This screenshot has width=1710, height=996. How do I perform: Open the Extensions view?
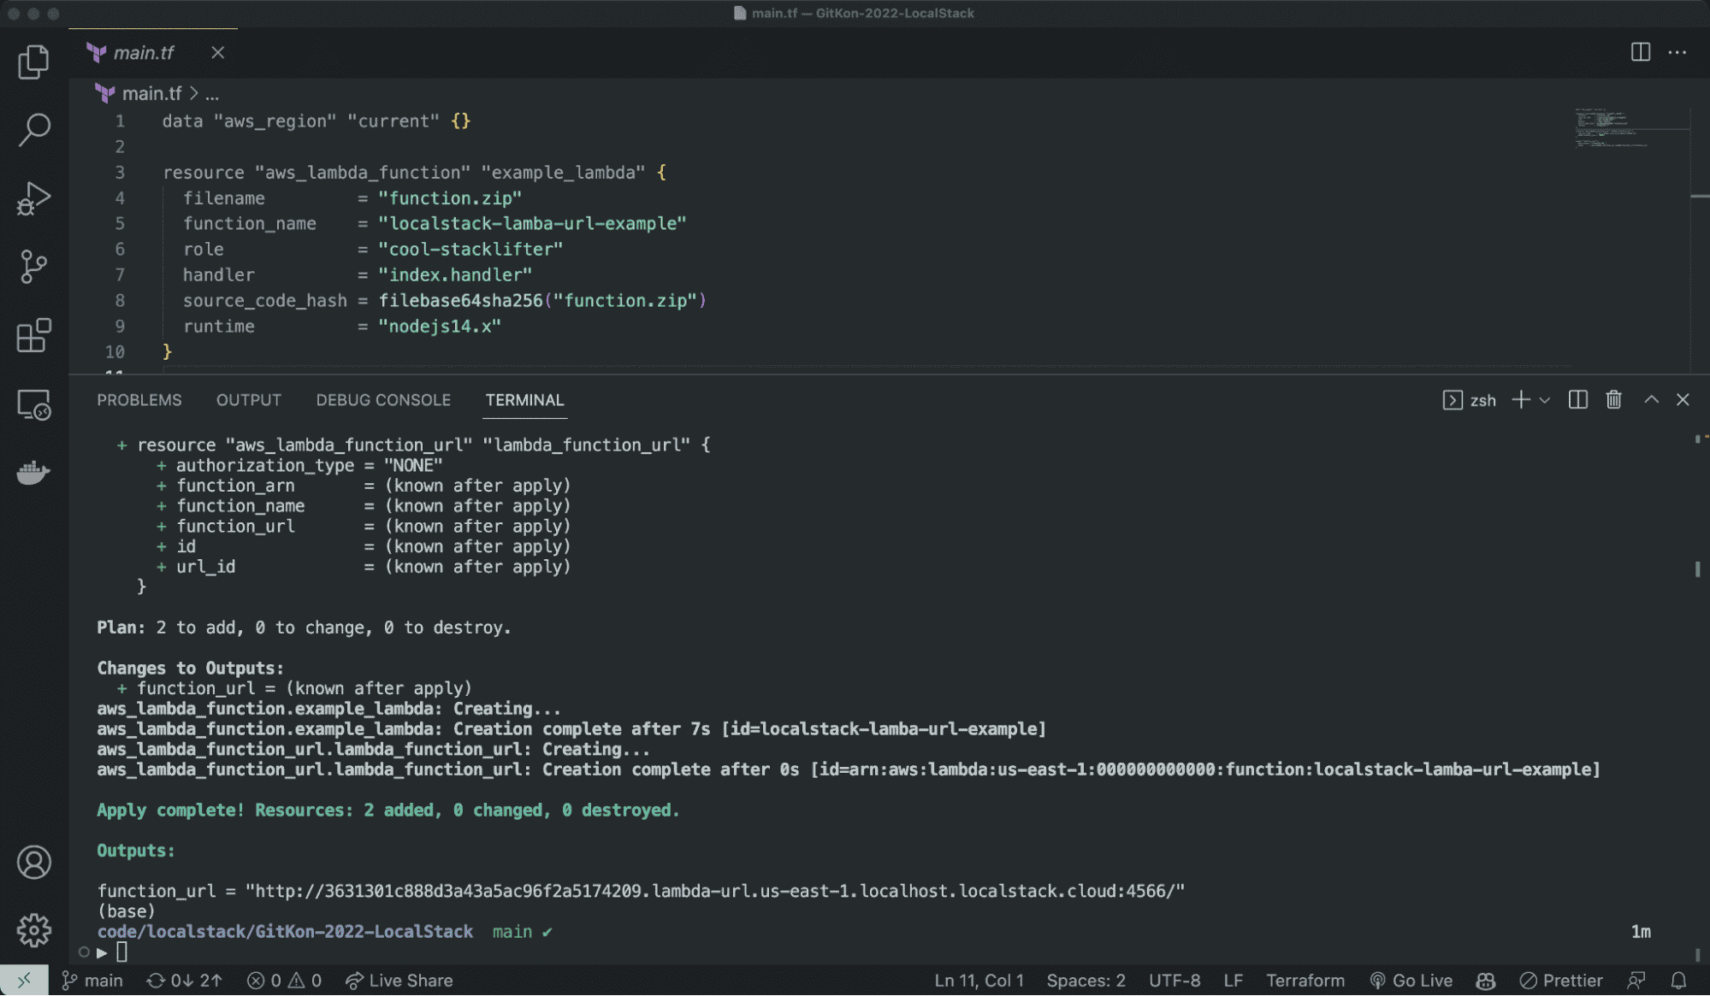point(33,335)
